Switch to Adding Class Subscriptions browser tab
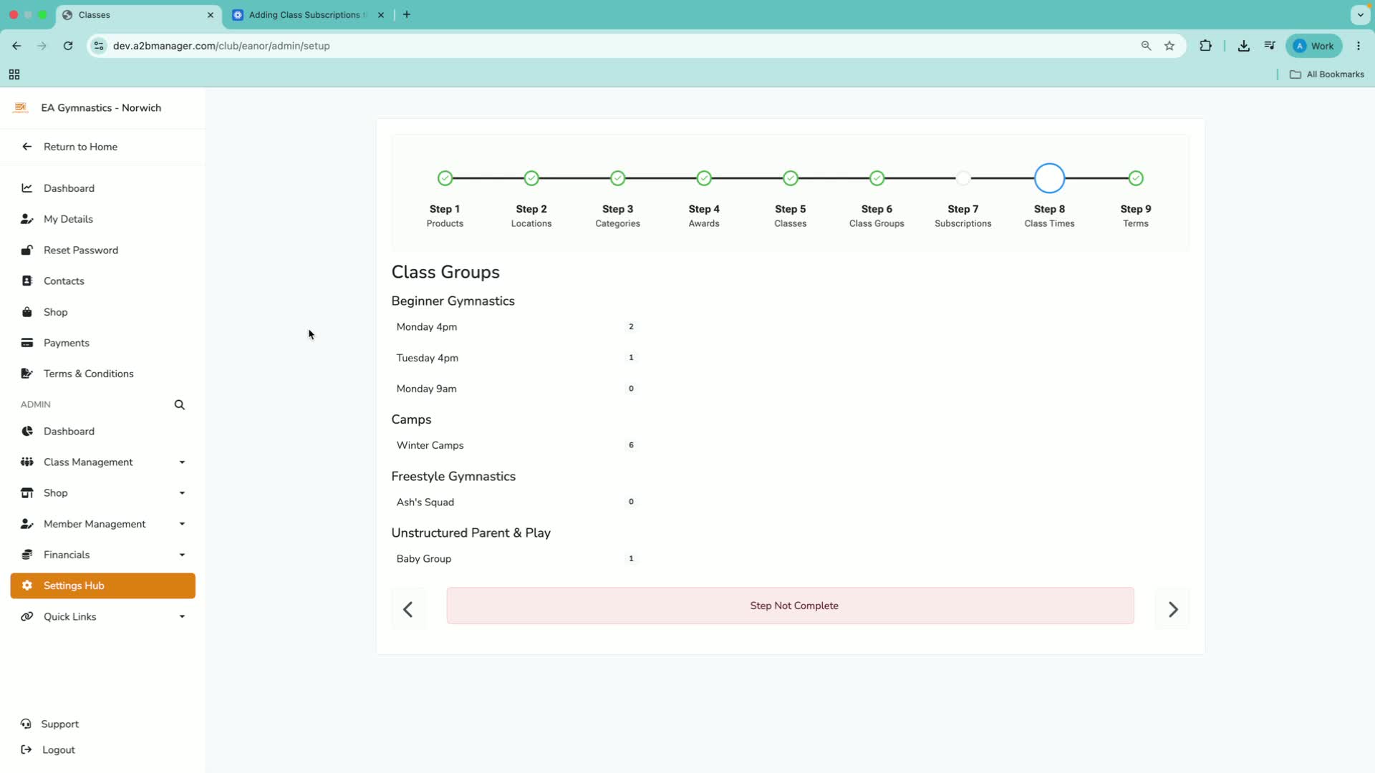 (x=309, y=15)
